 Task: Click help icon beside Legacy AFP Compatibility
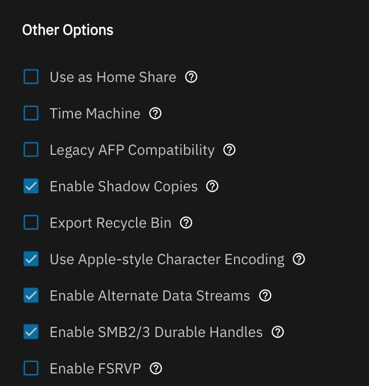pos(229,150)
